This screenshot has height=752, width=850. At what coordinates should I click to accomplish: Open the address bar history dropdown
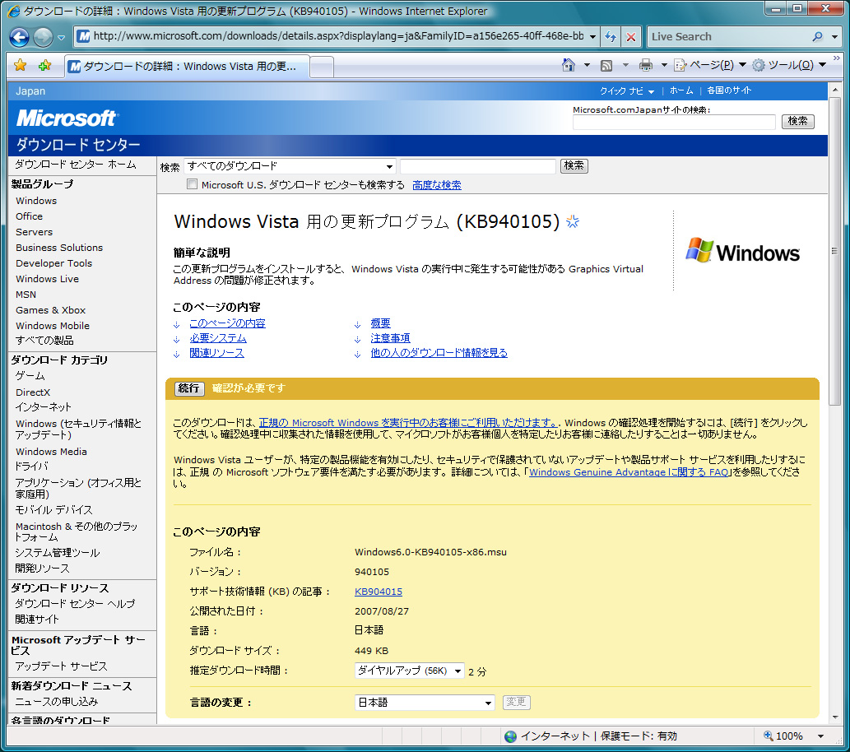[x=592, y=37]
